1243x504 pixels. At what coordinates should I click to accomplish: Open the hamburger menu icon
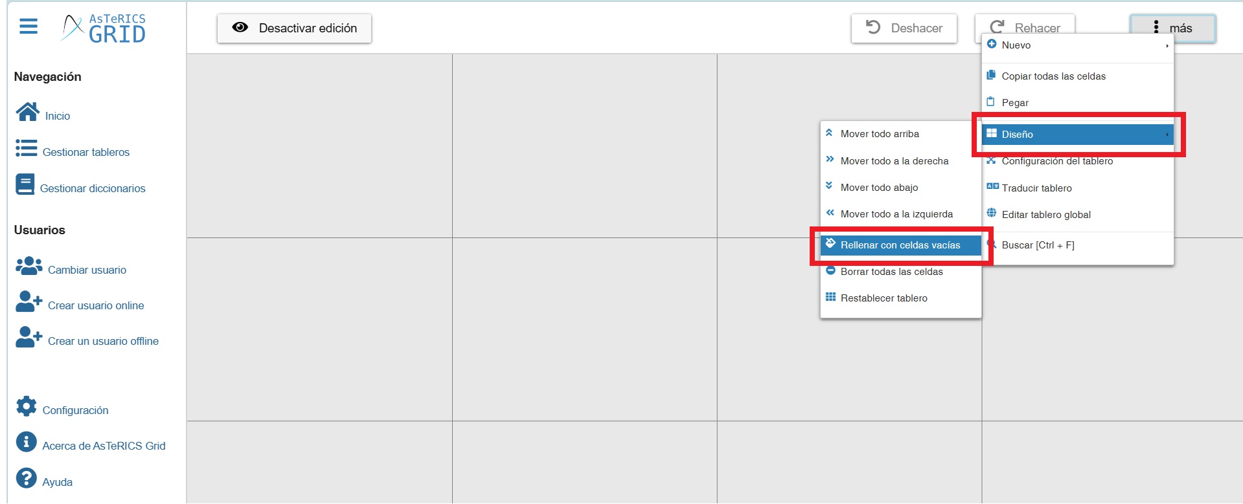(29, 27)
